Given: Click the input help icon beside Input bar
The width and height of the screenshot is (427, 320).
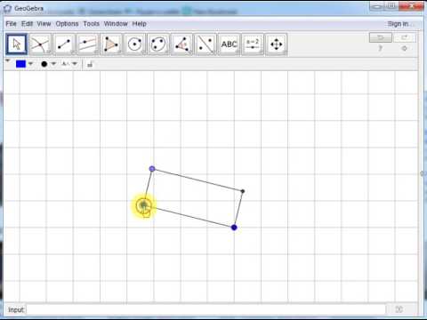Looking at the screenshot, I should 399,309.
